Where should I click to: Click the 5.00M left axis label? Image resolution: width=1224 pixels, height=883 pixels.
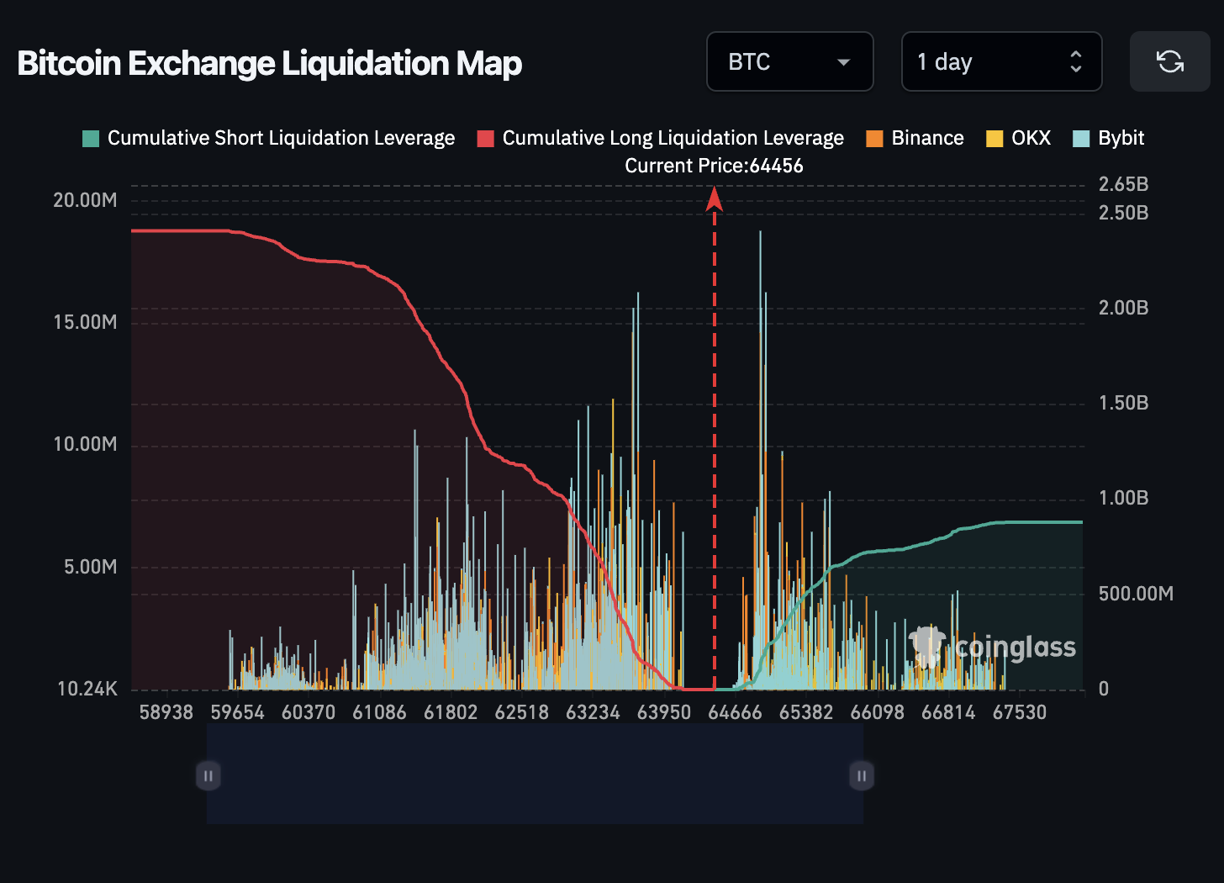pos(91,567)
